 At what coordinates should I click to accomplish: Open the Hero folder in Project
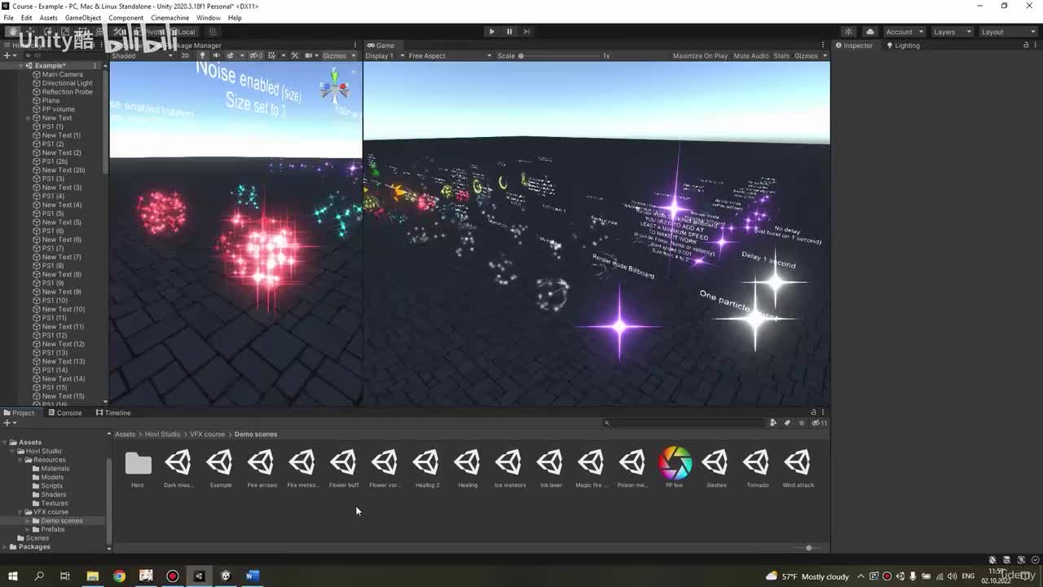[138, 468]
